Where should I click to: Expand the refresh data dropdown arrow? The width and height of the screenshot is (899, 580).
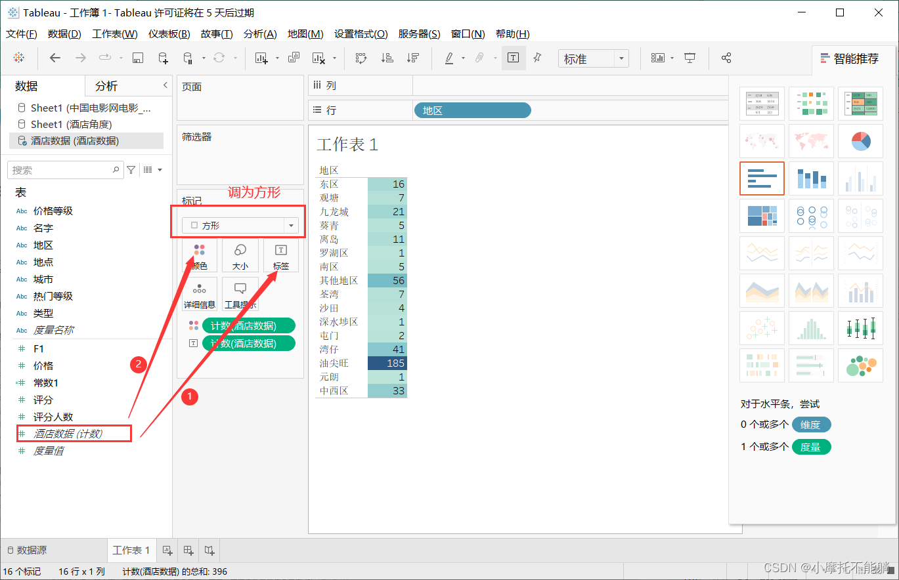[x=236, y=58]
